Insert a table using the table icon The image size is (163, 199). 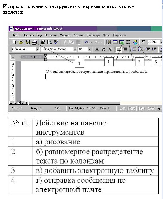[x=115, y=42]
